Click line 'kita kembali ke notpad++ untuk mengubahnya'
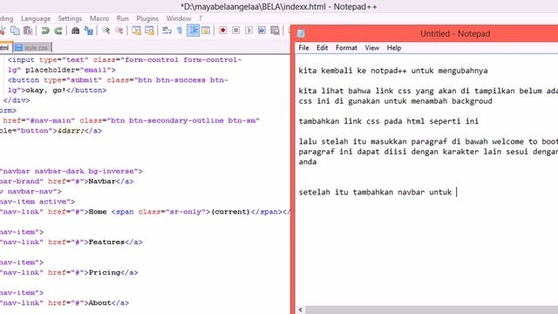 [x=393, y=71]
